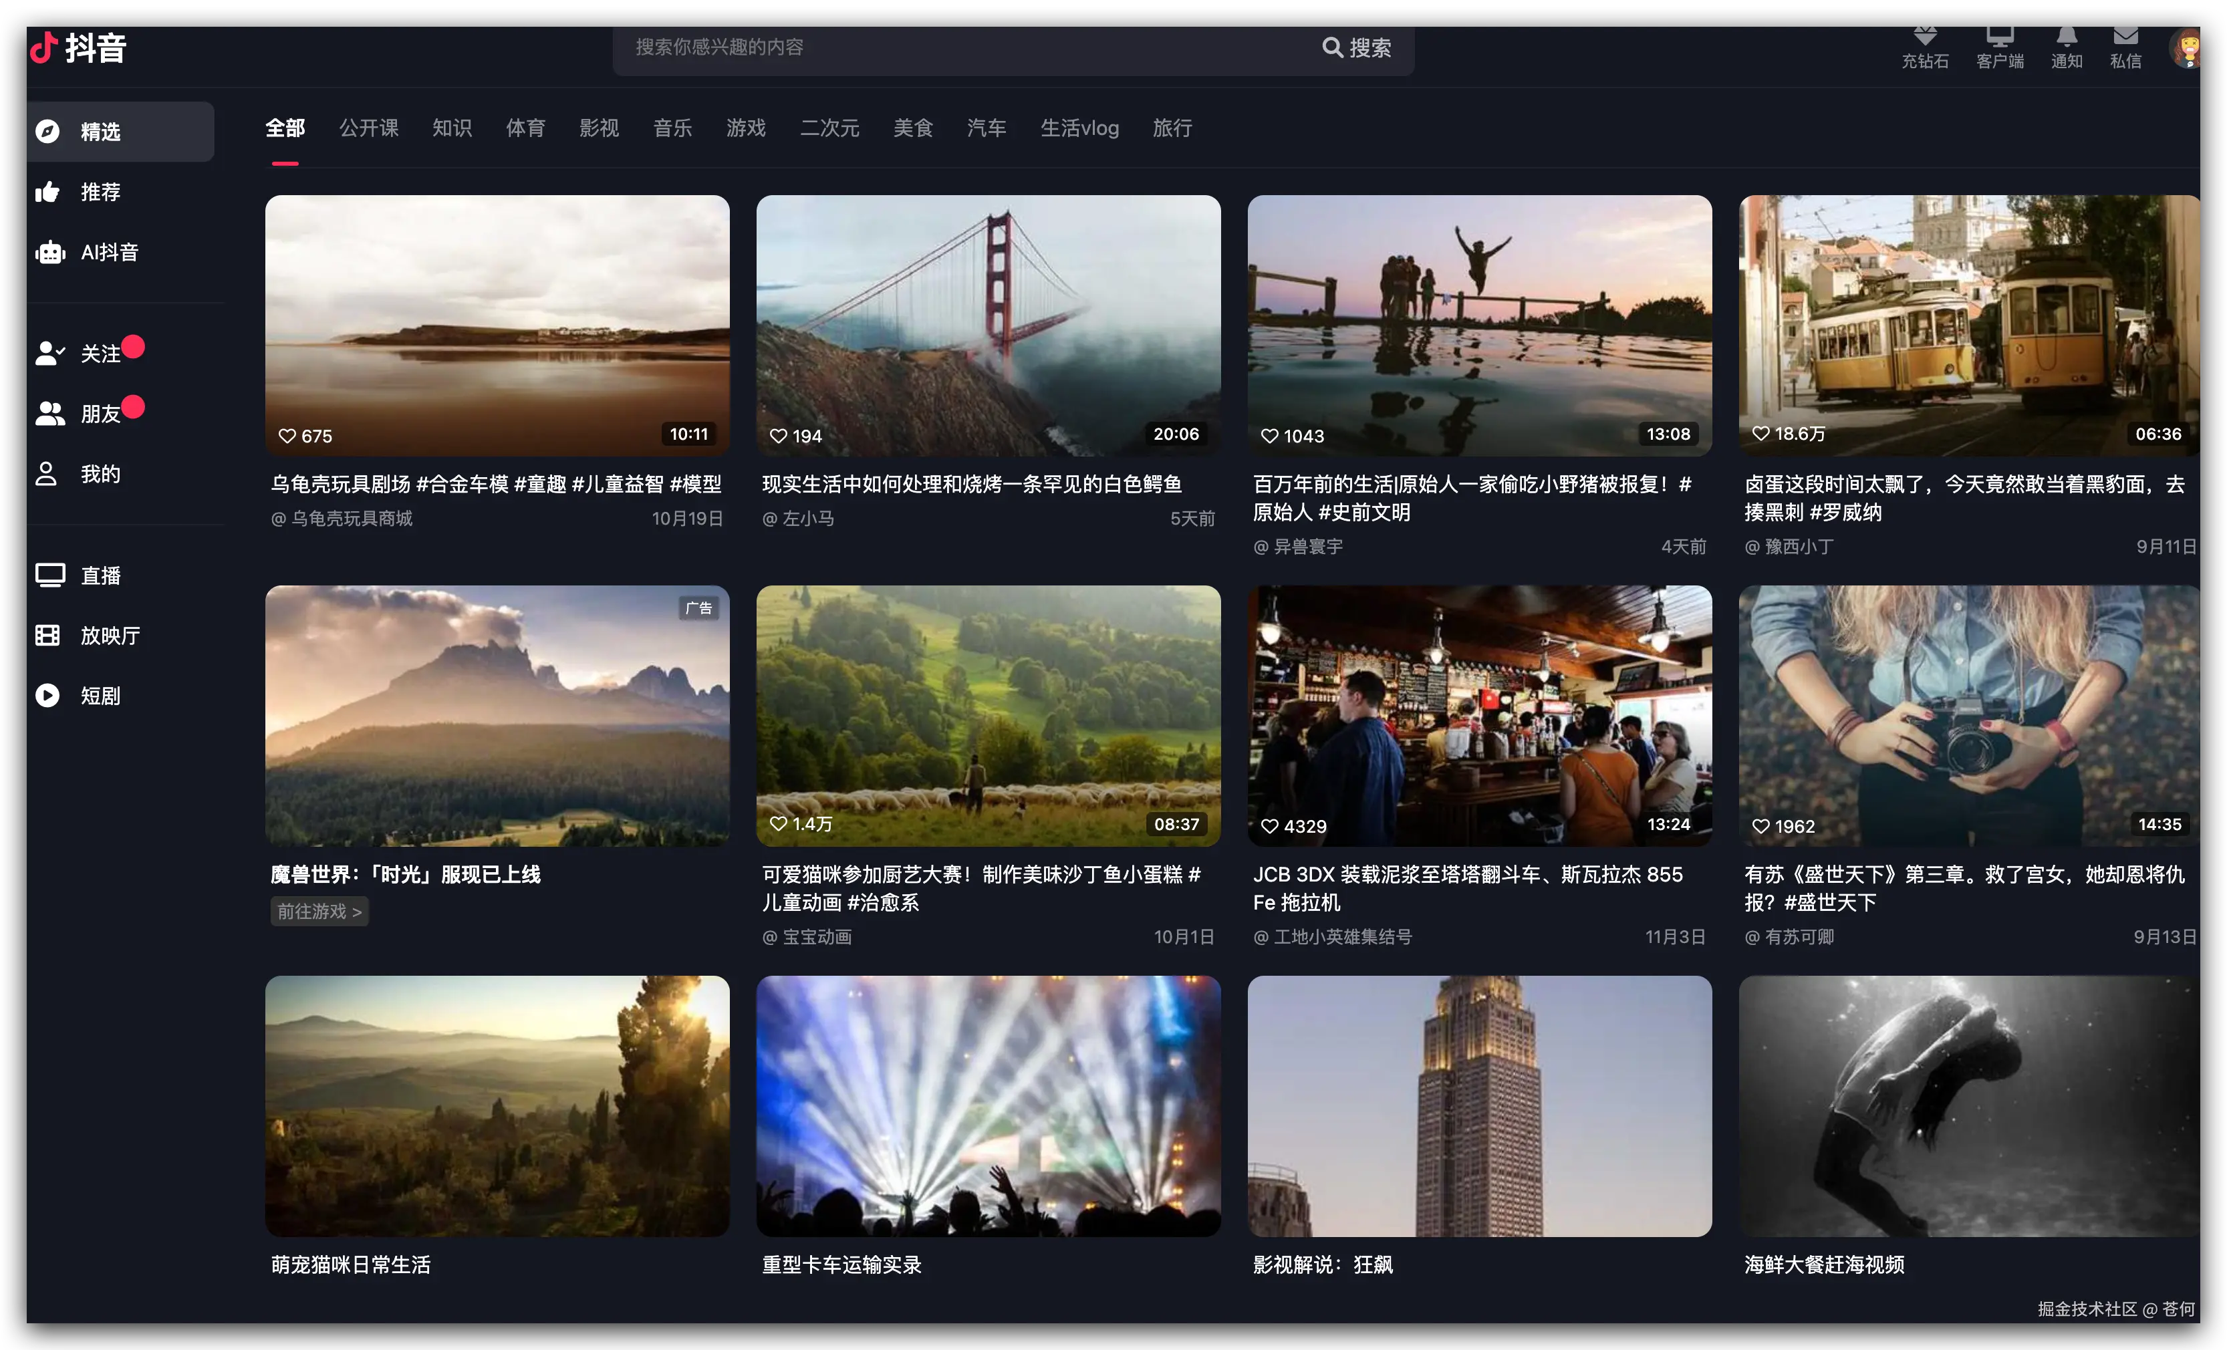Click the AI抖音 sidebar icon

[x=110, y=253]
